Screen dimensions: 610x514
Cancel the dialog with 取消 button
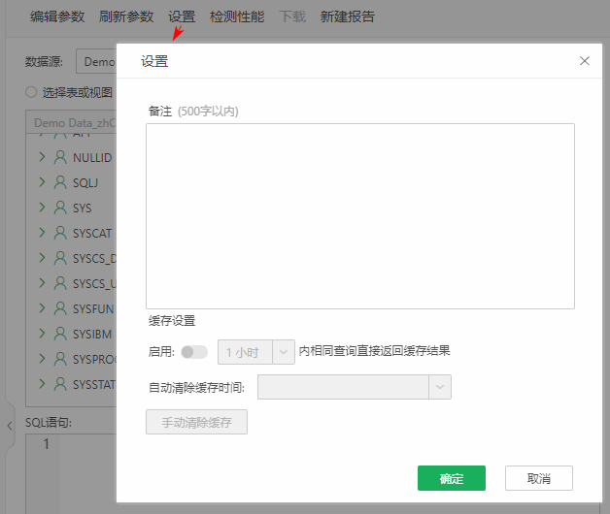pos(539,478)
